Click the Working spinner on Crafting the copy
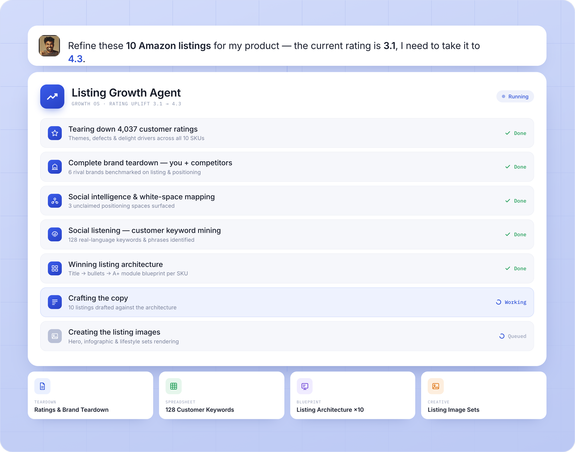Image resolution: width=575 pixels, height=452 pixels. click(498, 302)
